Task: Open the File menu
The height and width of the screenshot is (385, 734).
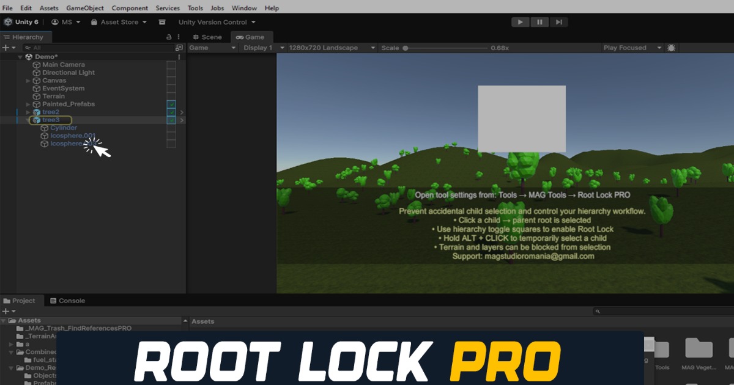Action: pos(7,8)
